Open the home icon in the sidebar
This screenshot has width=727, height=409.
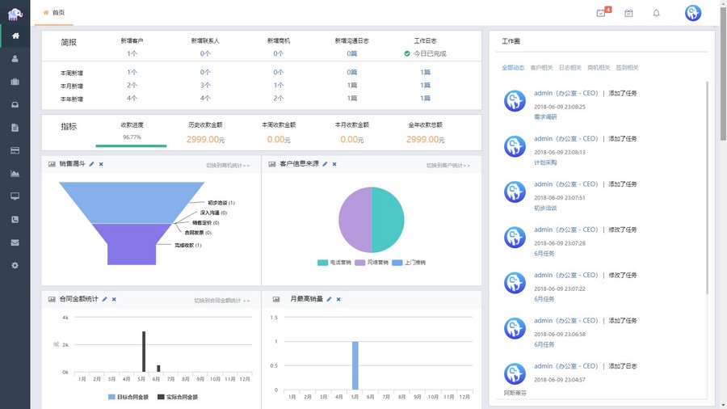click(15, 36)
